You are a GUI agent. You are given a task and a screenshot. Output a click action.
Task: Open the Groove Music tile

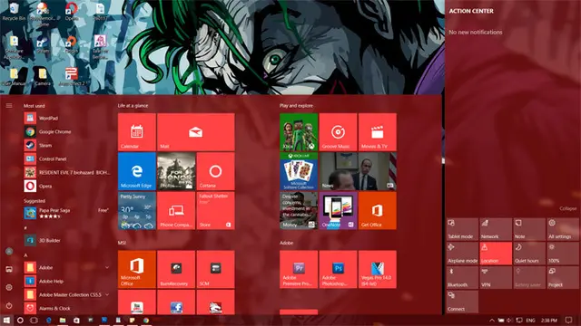coord(338,132)
